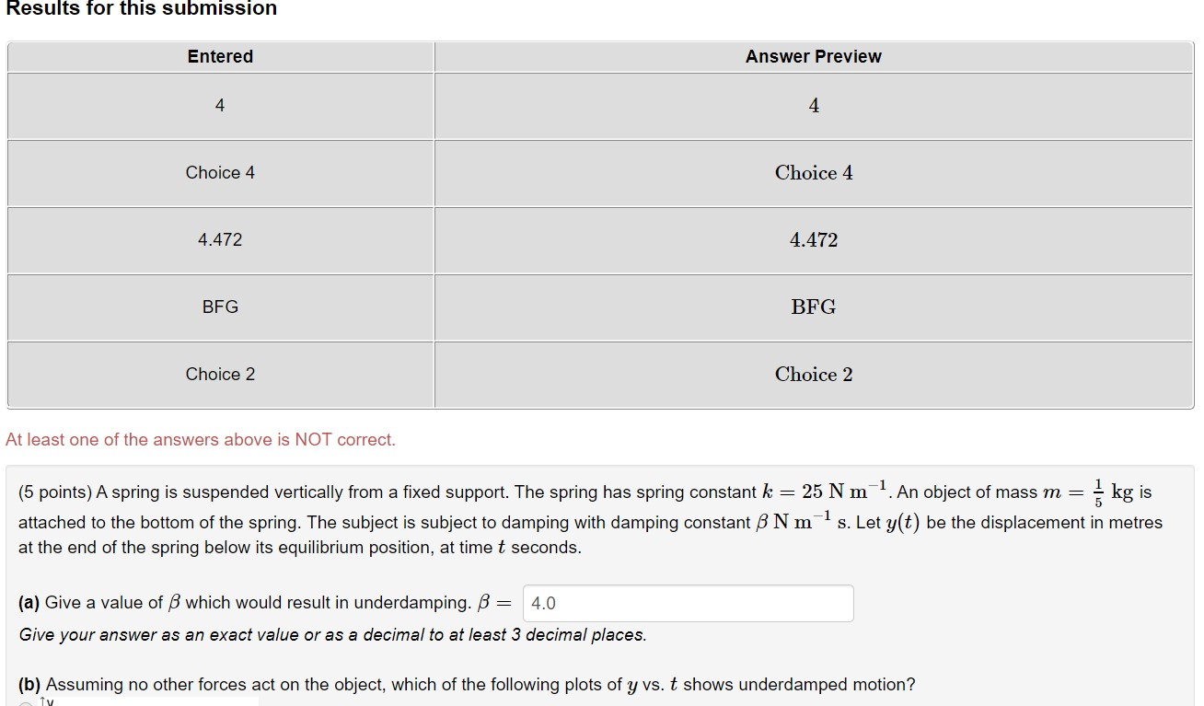1204x706 pixels.
Task: Click the Answer Preview column header
Action: click(813, 56)
